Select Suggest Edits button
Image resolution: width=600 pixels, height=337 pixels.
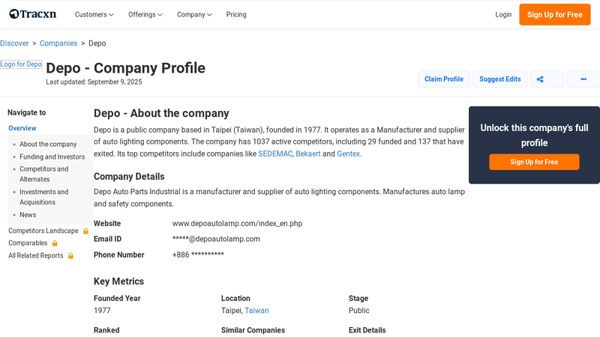(x=499, y=79)
